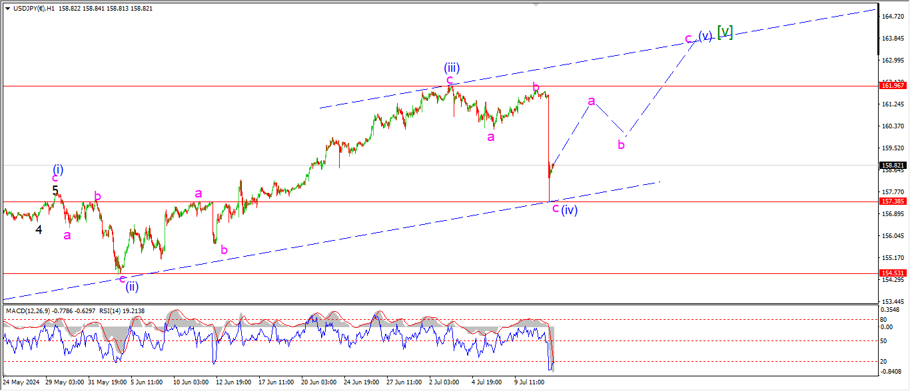The width and height of the screenshot is (910, 391).
Task: Click the 10 Jun 03:00 time label
Action: tap(192, 382)
